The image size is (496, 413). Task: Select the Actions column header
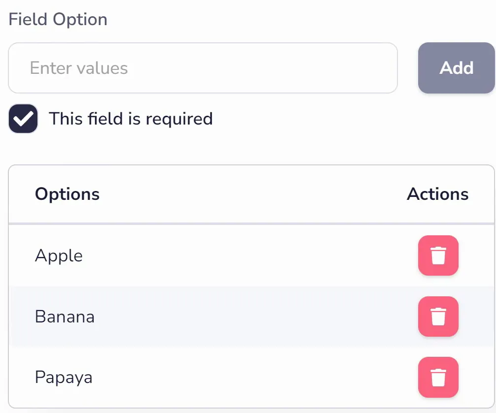pos(437,194)
